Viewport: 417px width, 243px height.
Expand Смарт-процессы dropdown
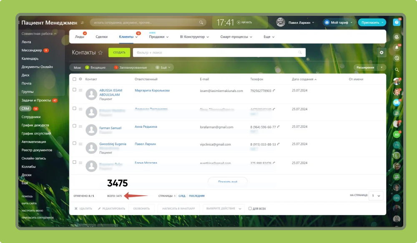251,37
